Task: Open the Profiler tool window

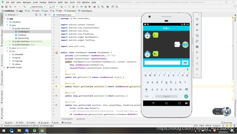Action: click(x=31, y=123)
